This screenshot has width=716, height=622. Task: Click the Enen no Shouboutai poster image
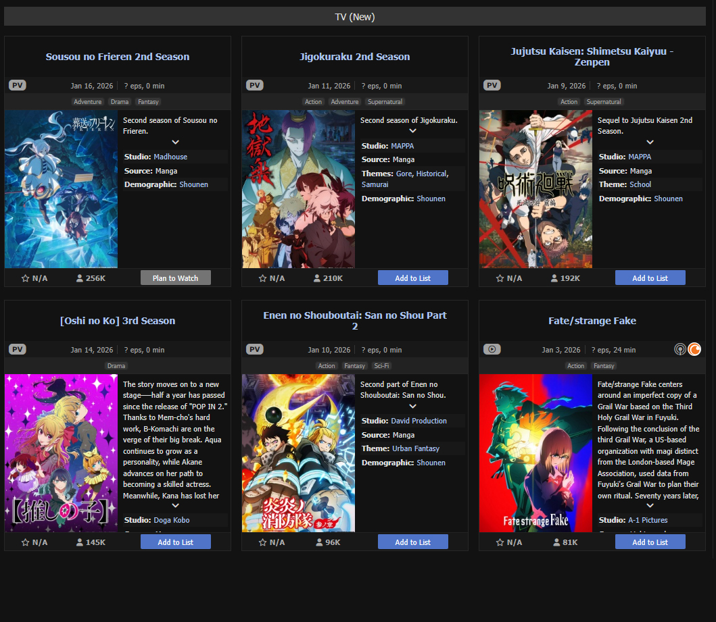tap(298, 453)
